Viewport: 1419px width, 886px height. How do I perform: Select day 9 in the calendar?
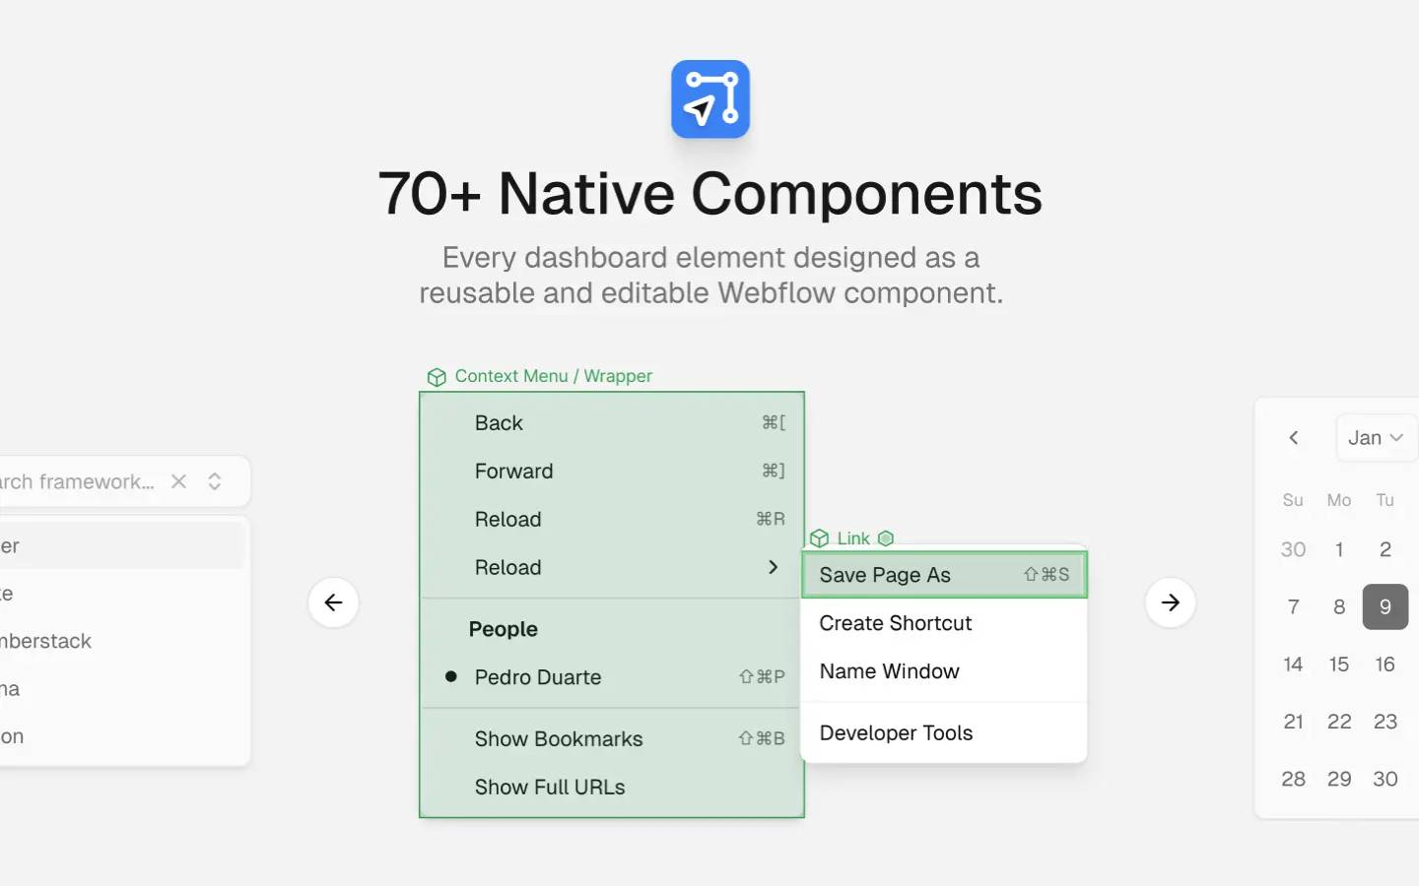pos(1385,606)
